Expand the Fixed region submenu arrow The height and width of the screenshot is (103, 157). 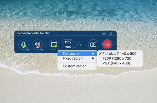pos(93,58)
